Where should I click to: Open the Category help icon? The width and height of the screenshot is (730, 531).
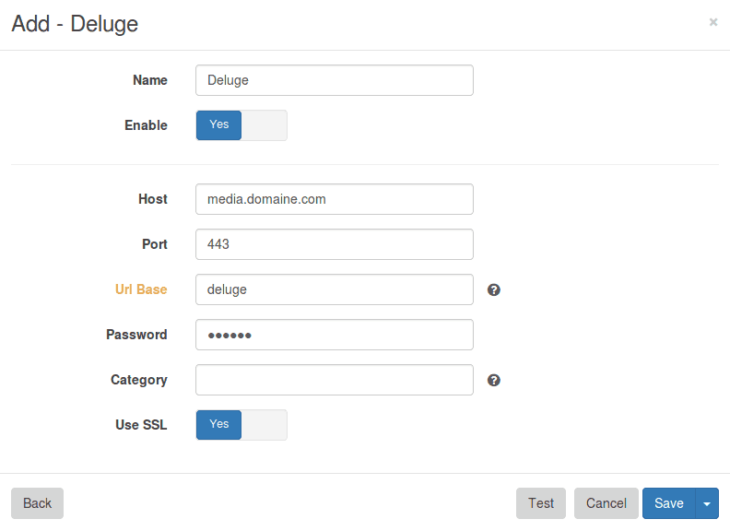coord(493,380)
